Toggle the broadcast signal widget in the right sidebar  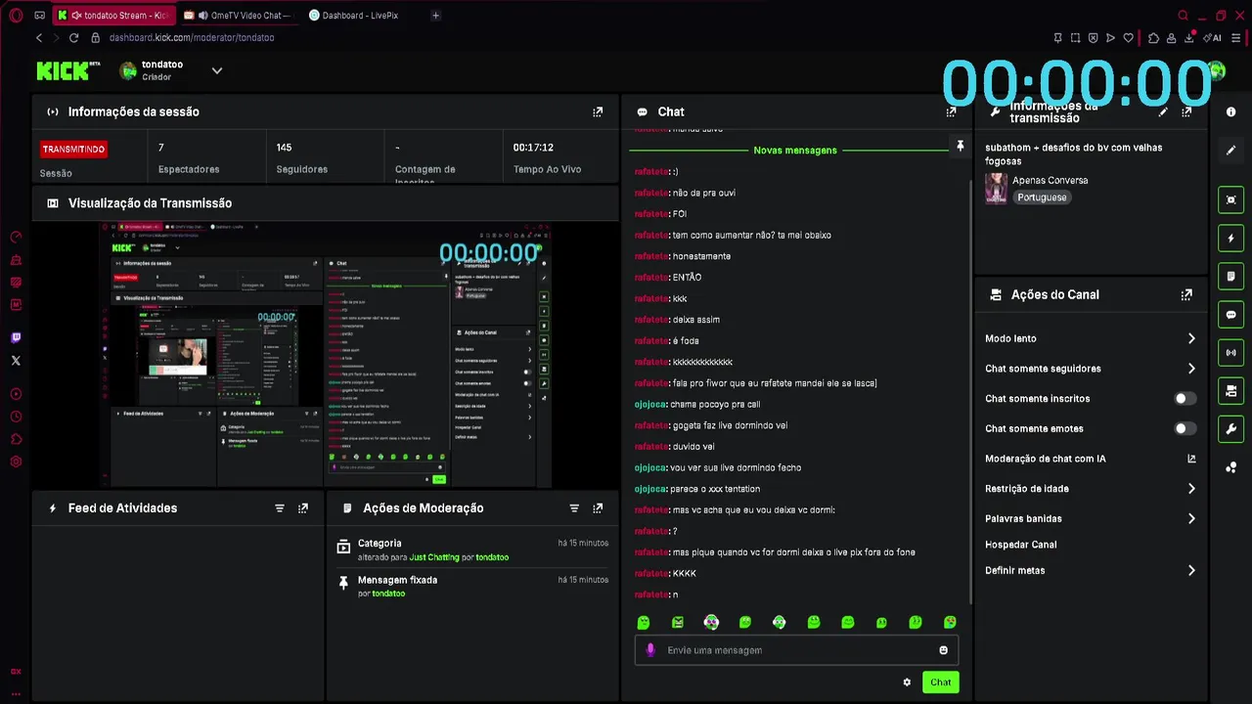coord(1230,353)
